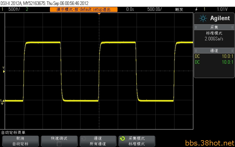Viewport: 235px width, 147px height.
Task: Click the 通道 panel header
Action: tap(214, 51)
